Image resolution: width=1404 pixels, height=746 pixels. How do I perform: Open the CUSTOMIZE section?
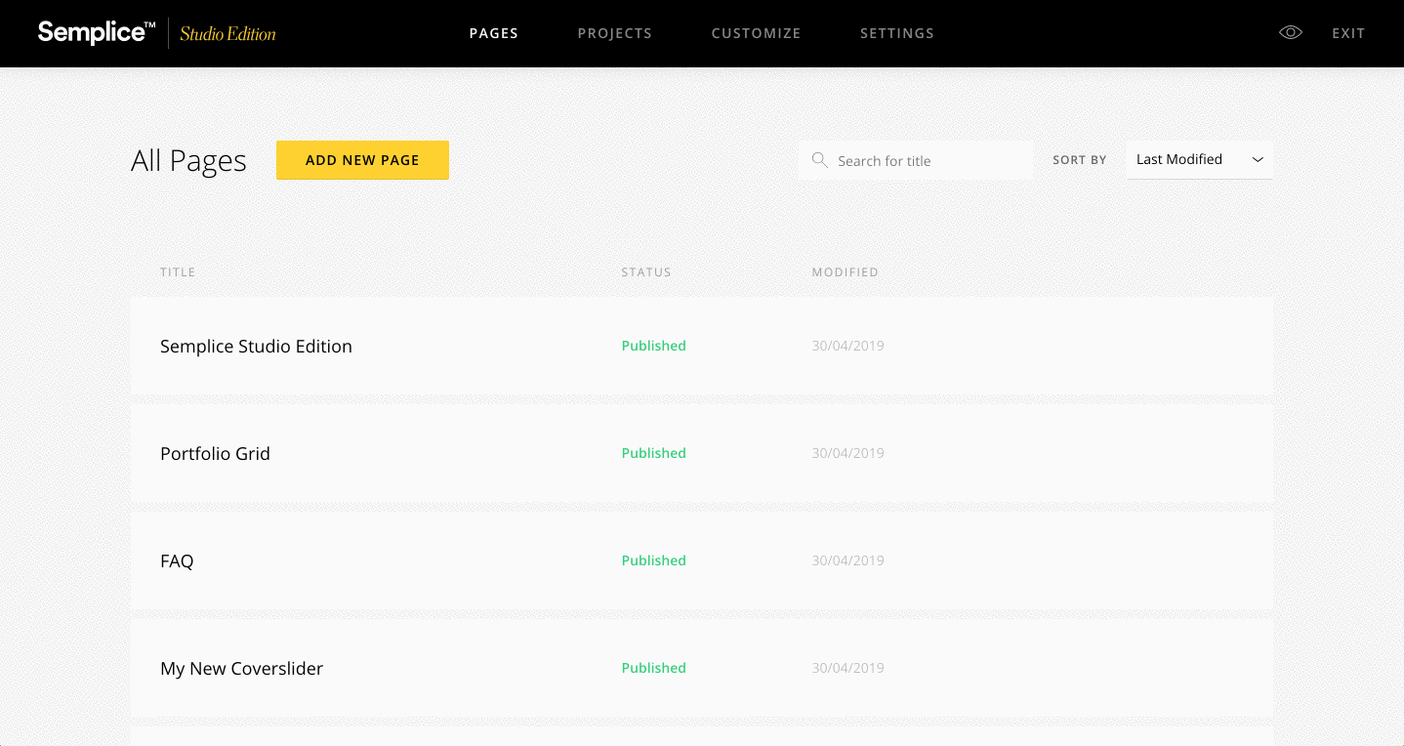(x=756, y=32)
